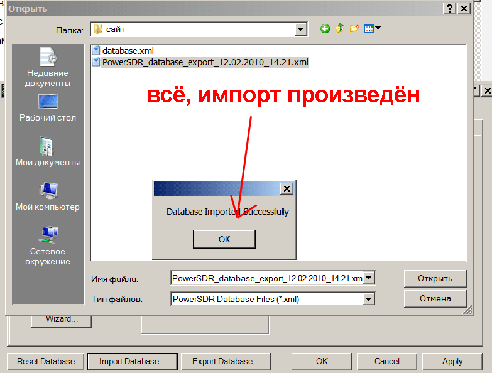This screenshot has height=373, width=492.
Task: Click Export Database... in Setup window
Action: [x=226, y=362]
